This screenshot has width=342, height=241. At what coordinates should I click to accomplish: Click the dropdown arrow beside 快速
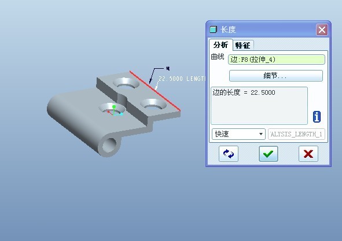coord(260,134)
